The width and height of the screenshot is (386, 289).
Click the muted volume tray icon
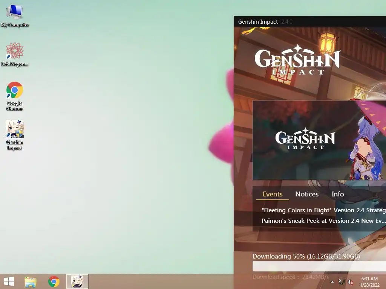click(350, 282)
